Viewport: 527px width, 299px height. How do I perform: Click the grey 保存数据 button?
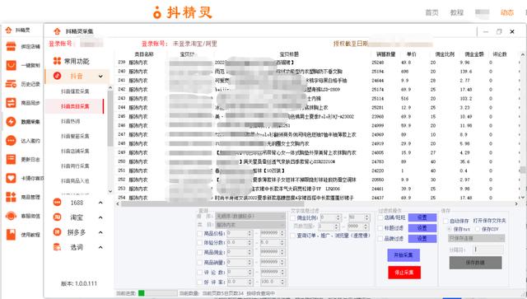[475, 262]
